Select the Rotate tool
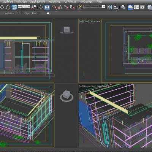Screen dimensions: 152x152 pos(8,7)
